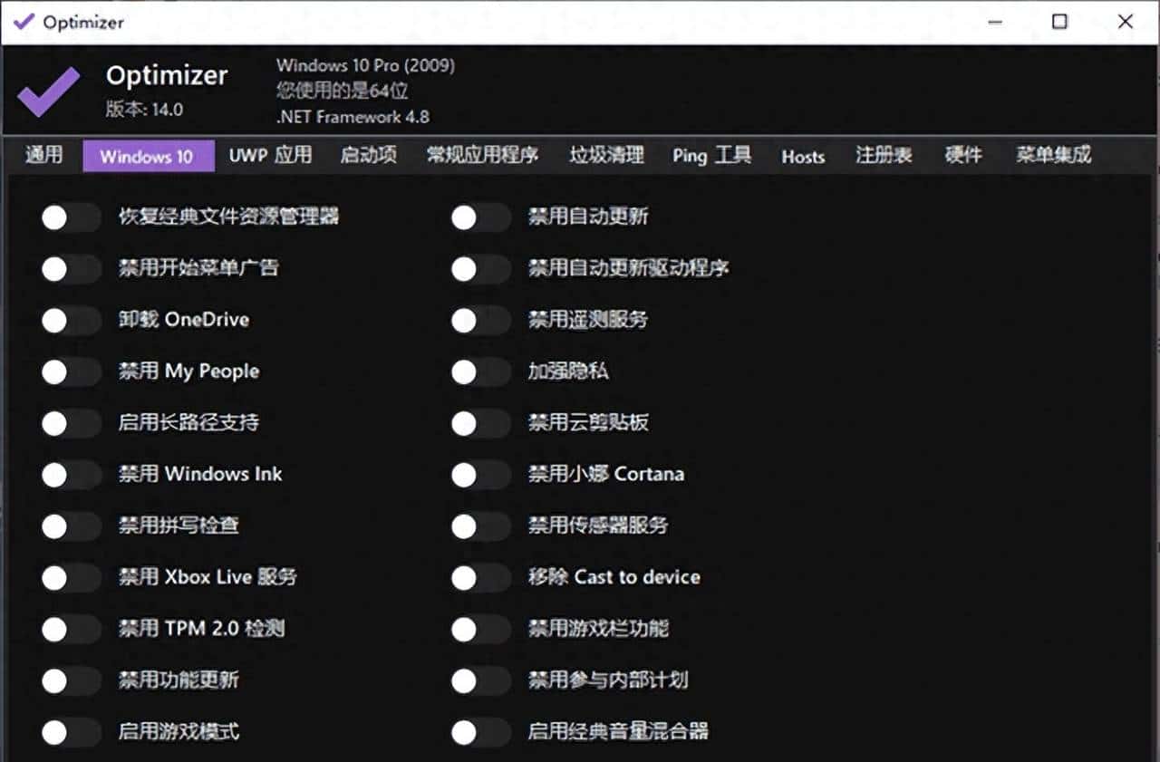Open the UWP 应用 tab

270,155
